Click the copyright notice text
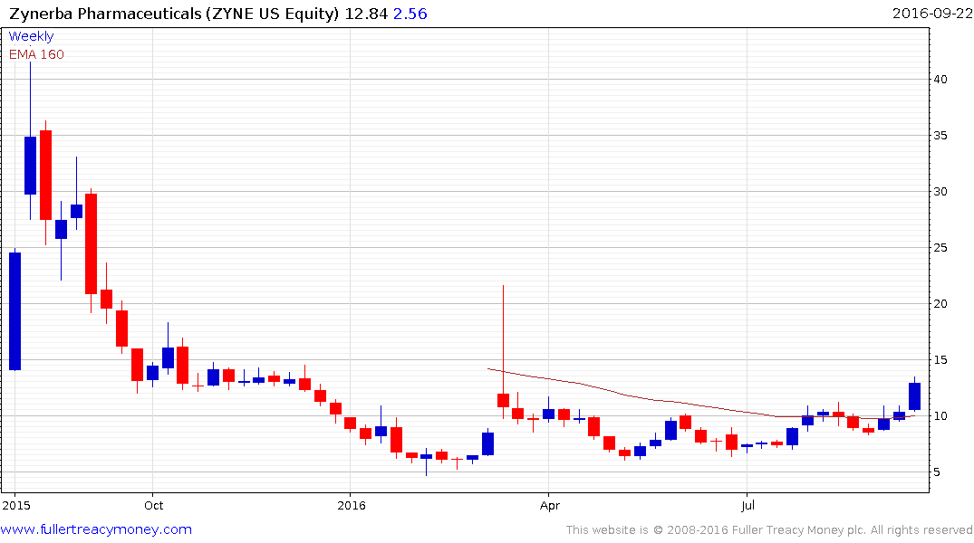The image size is (974, 543). tap(769, 530)
